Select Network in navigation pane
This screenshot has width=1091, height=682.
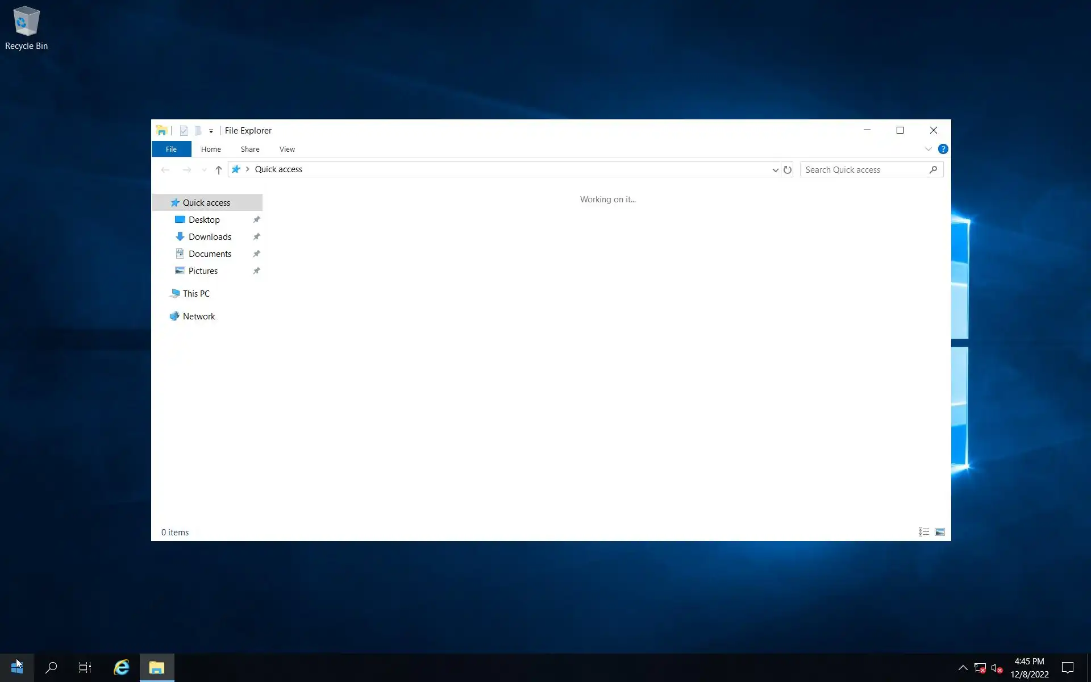tap(199, 316)
